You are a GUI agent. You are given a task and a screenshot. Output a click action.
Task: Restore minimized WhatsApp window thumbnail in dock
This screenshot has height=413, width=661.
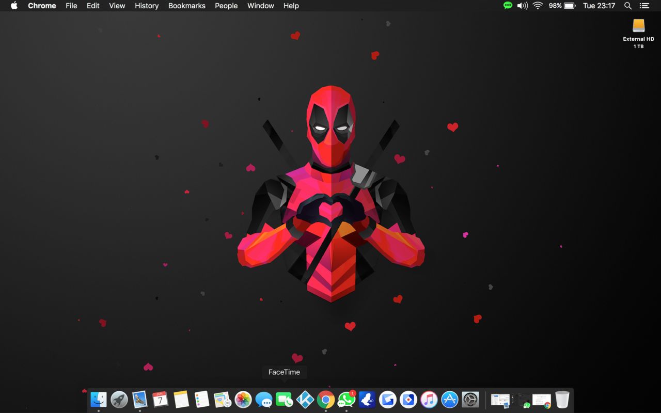522,400
